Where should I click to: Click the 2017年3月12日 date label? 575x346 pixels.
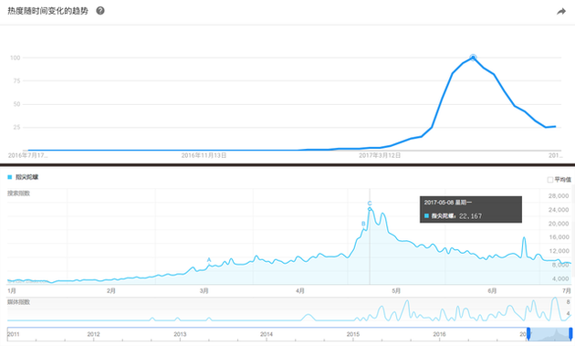coord(380,155)
